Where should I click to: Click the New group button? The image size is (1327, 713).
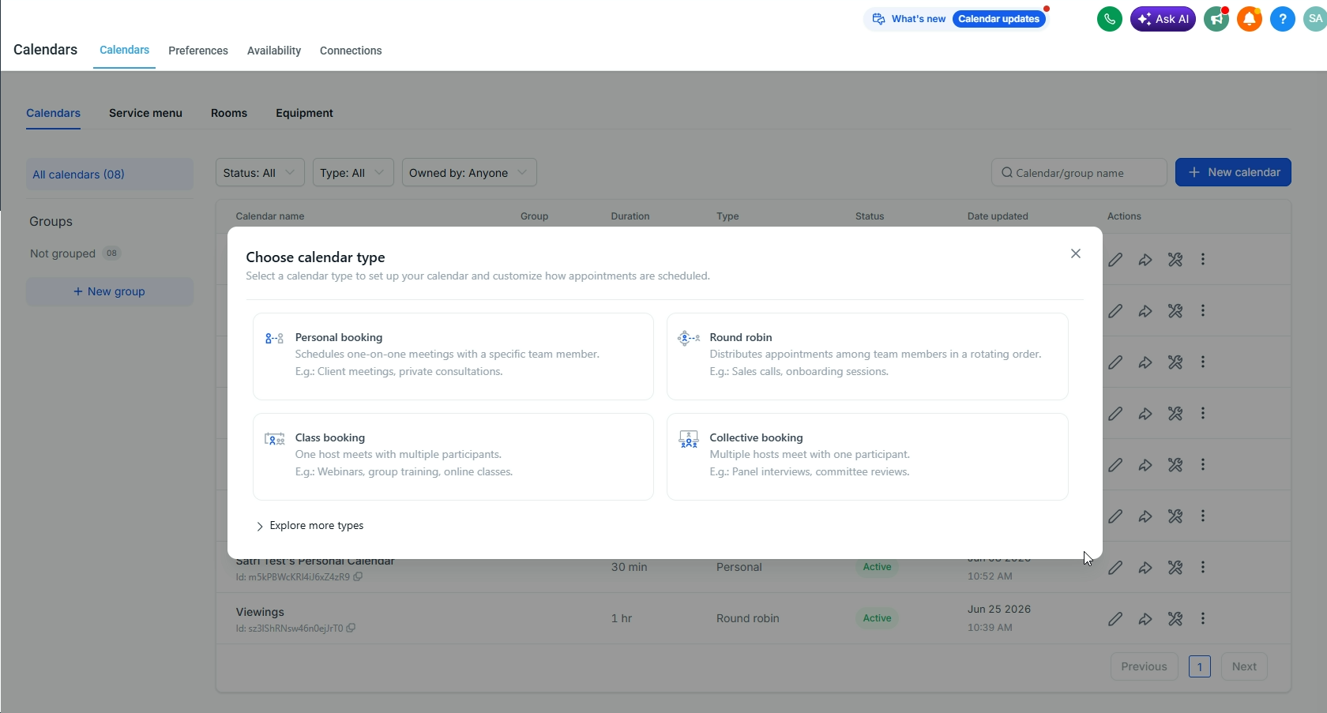110,291
